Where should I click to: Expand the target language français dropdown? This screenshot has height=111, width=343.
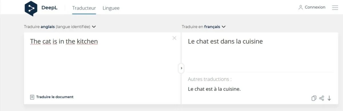204,27
